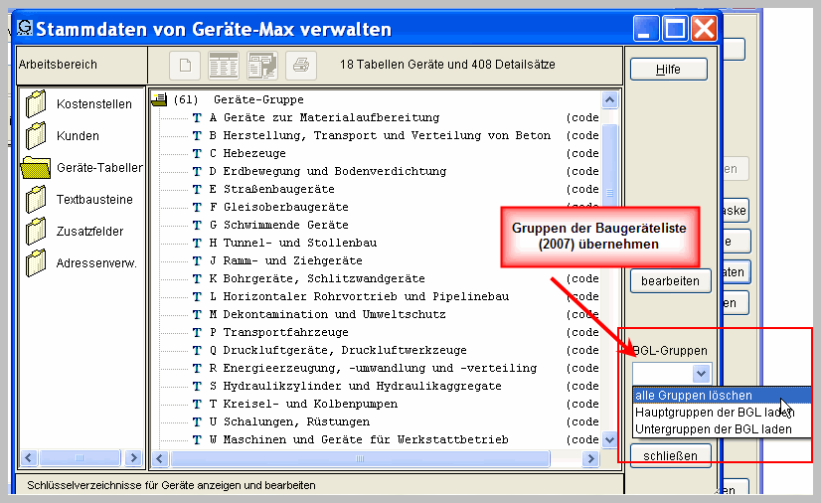Click the new document toolbar icon
Viewport: 821px width, 503px height.
(184, 66)
